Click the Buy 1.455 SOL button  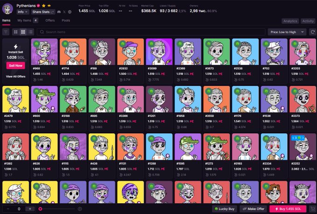click(288, 209)
